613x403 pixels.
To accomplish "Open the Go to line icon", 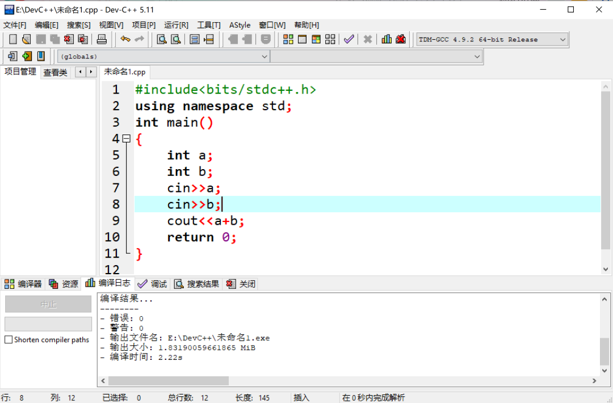I will click(209, 39).
